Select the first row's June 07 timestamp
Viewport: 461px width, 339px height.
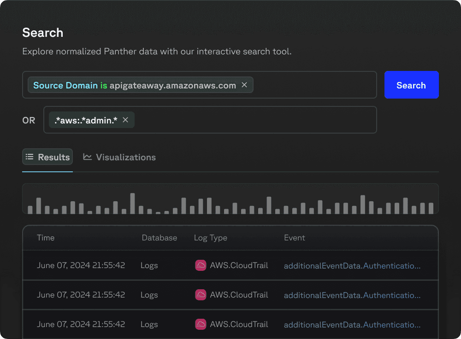pos(81,265)
